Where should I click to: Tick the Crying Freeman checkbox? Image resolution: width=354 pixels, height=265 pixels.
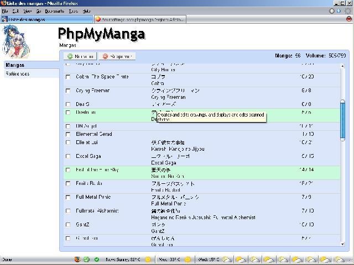tap(68, 91)
